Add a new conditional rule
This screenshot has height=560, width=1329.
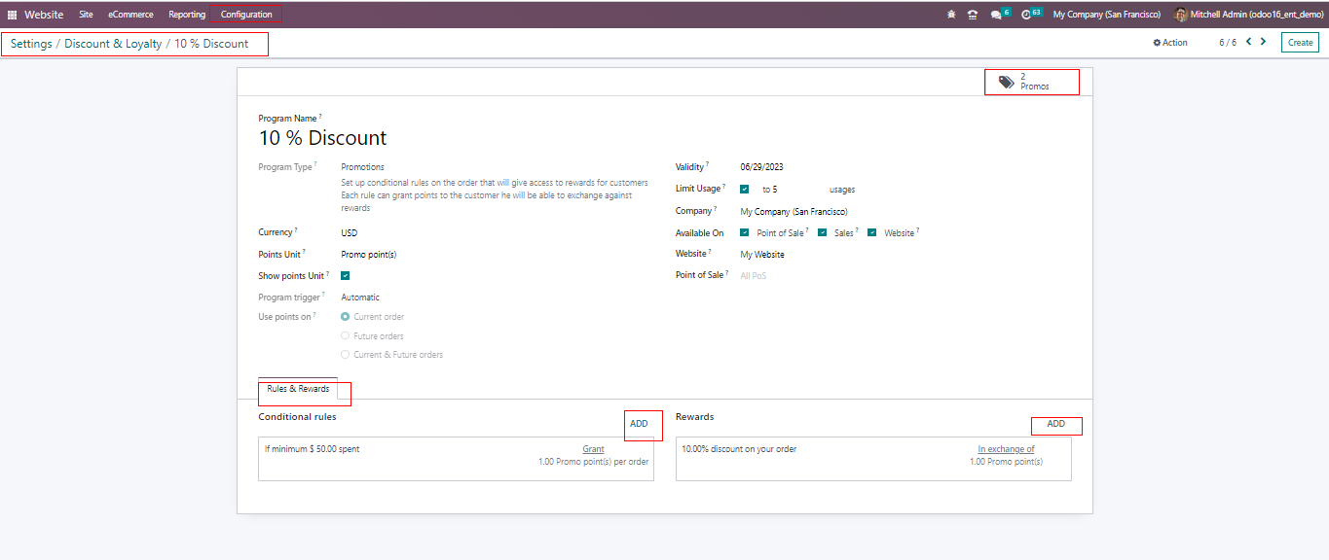click(x=639, y=424)
